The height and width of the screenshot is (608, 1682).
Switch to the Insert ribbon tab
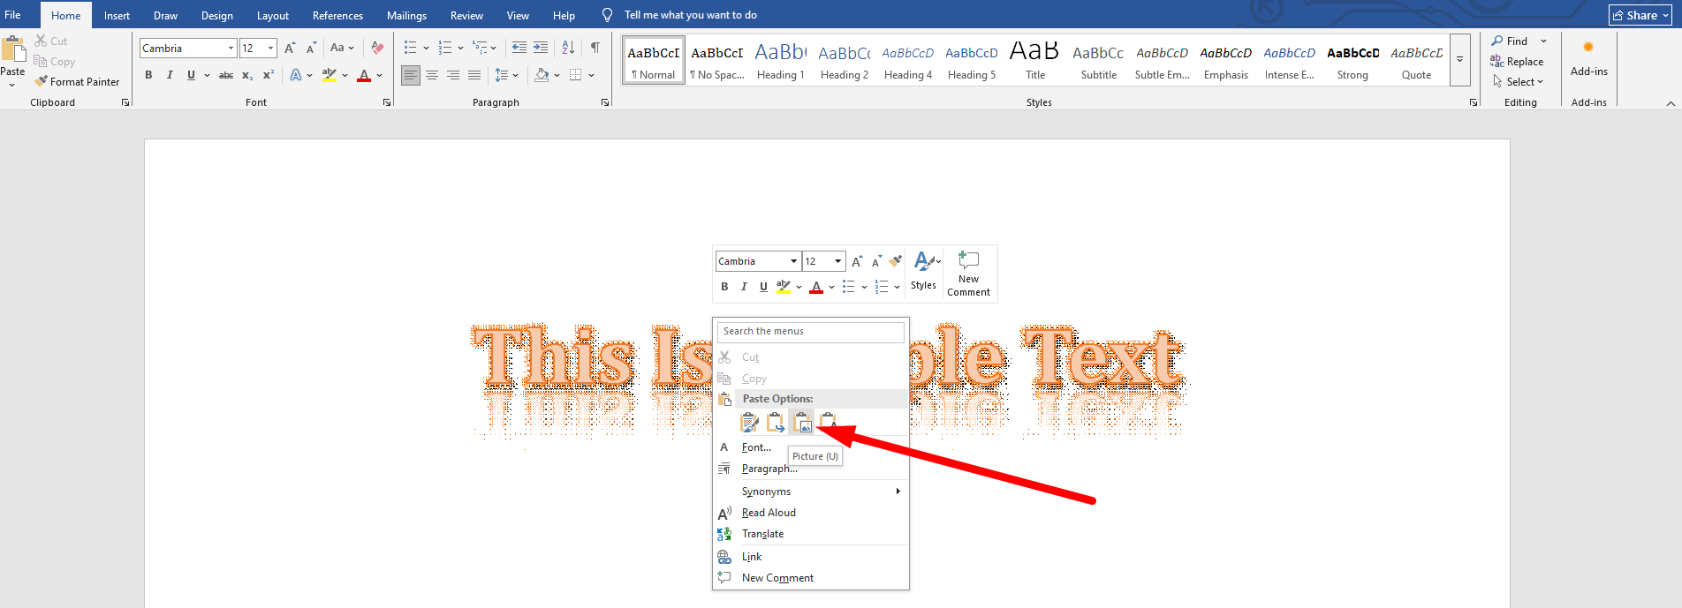click(117, 15)
